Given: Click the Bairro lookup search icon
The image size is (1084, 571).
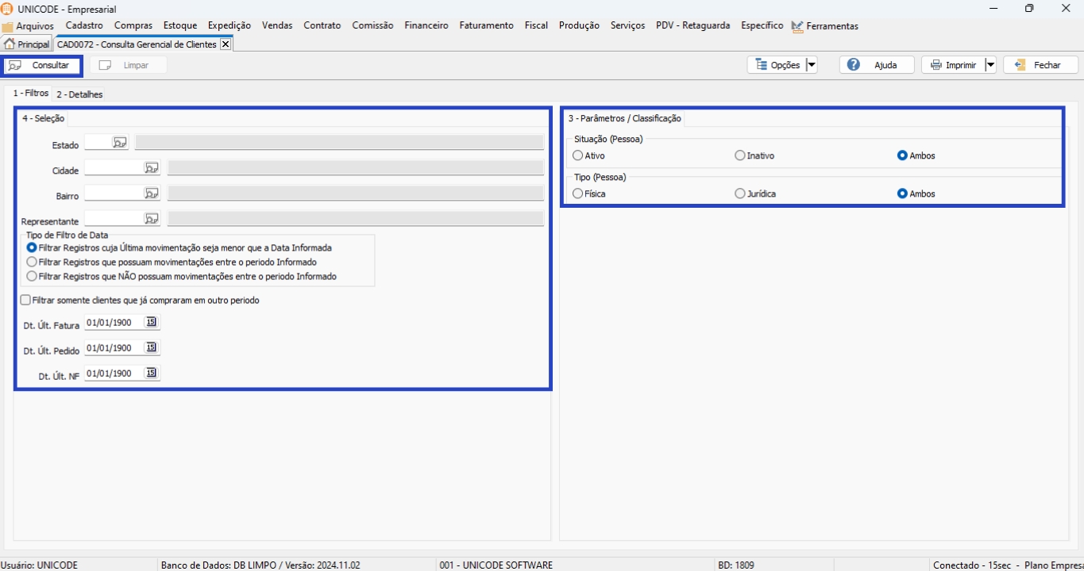Looking at the screenshot, I should [x=152, y=194].
